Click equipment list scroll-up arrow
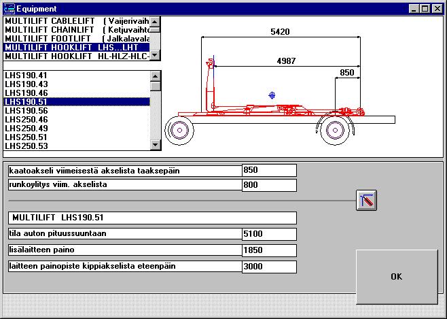447x319 pixels. pyautogui.click(x=155, y=21)
